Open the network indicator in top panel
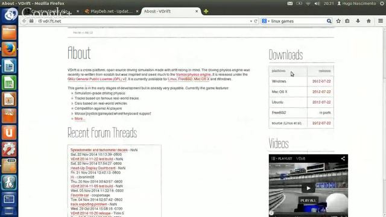 pyautogui.click(x=308, y=4)
